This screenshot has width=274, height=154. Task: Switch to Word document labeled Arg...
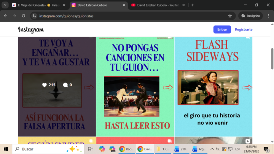pyautogui.click(x=199, y=149)
